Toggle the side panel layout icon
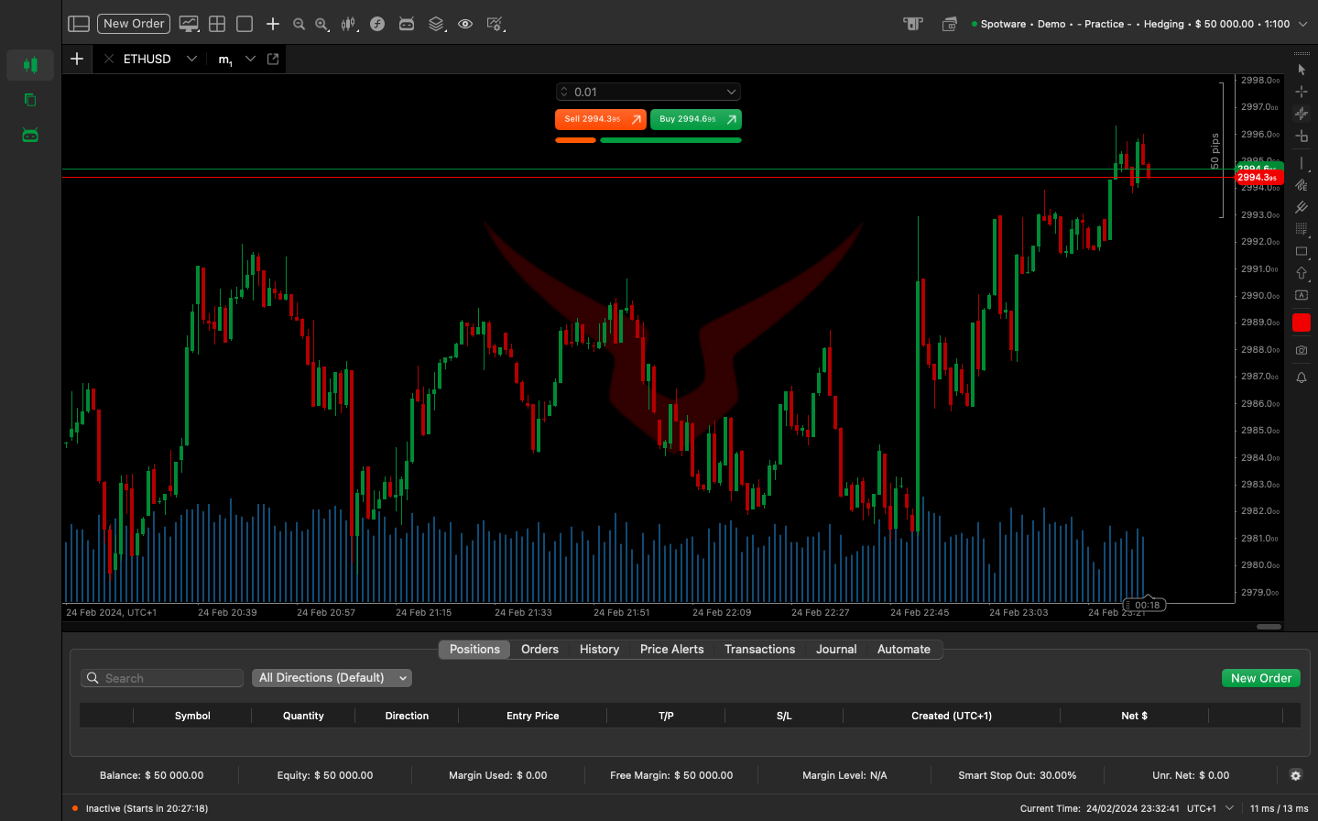Screen dimensions: 1318x821 79,24
